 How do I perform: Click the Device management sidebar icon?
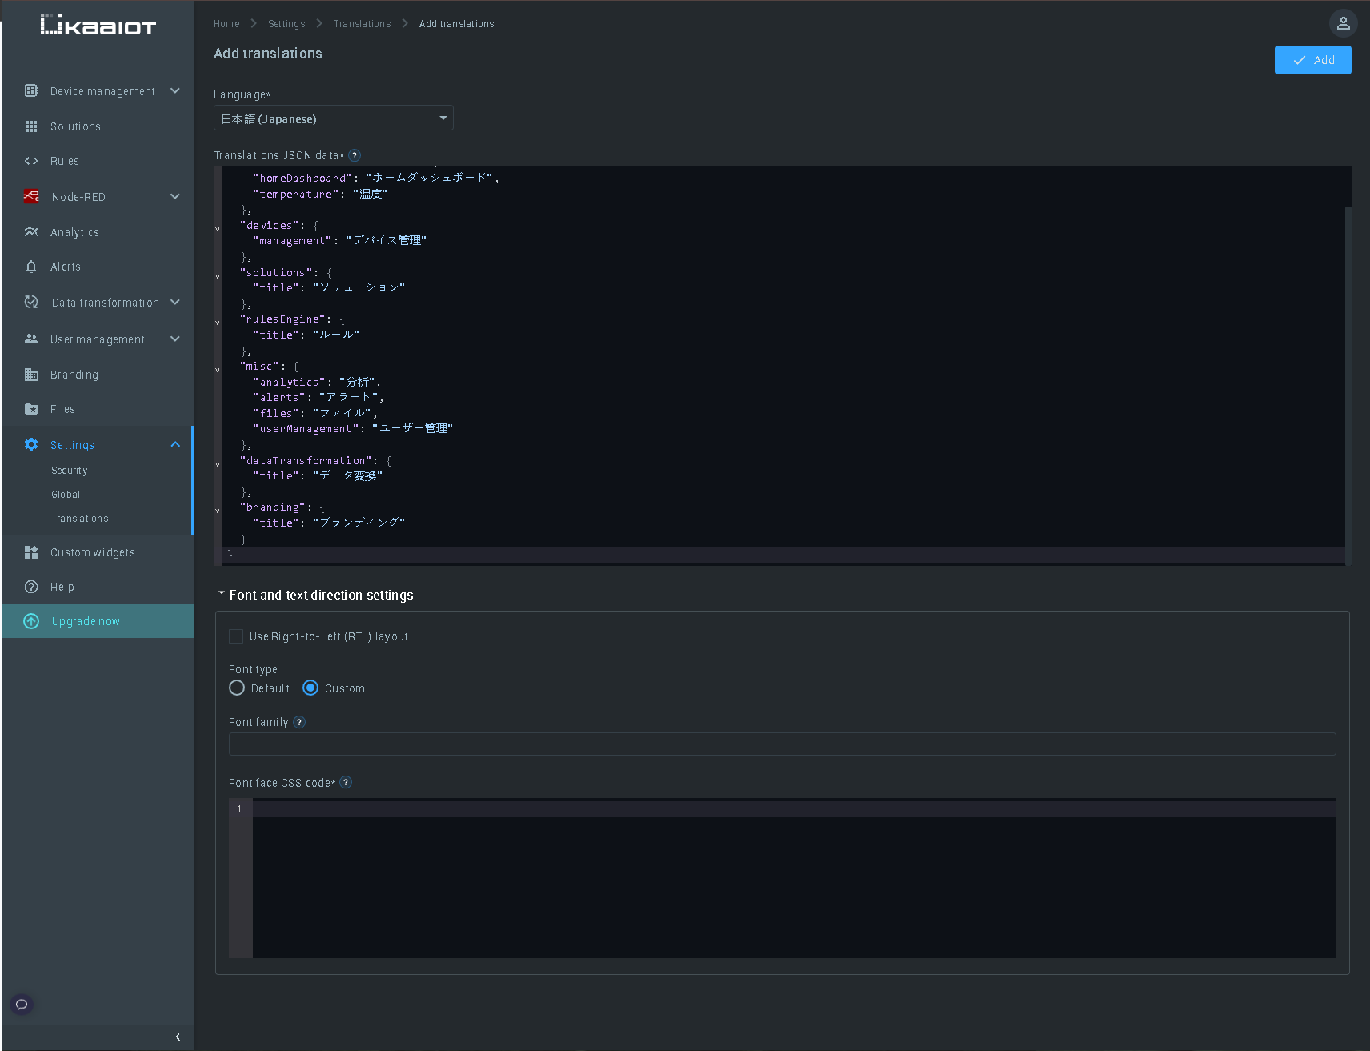[x=31, y=90]
